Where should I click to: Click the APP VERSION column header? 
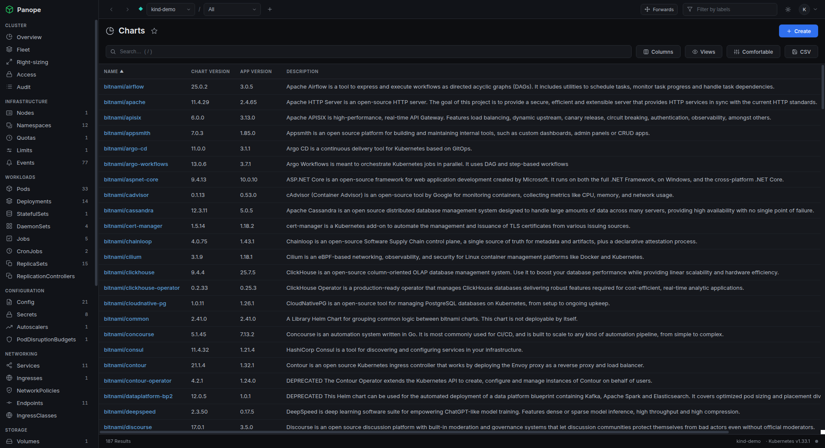point(256,71)
